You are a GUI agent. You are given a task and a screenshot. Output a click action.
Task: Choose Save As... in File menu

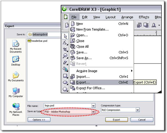pos(102,58)
